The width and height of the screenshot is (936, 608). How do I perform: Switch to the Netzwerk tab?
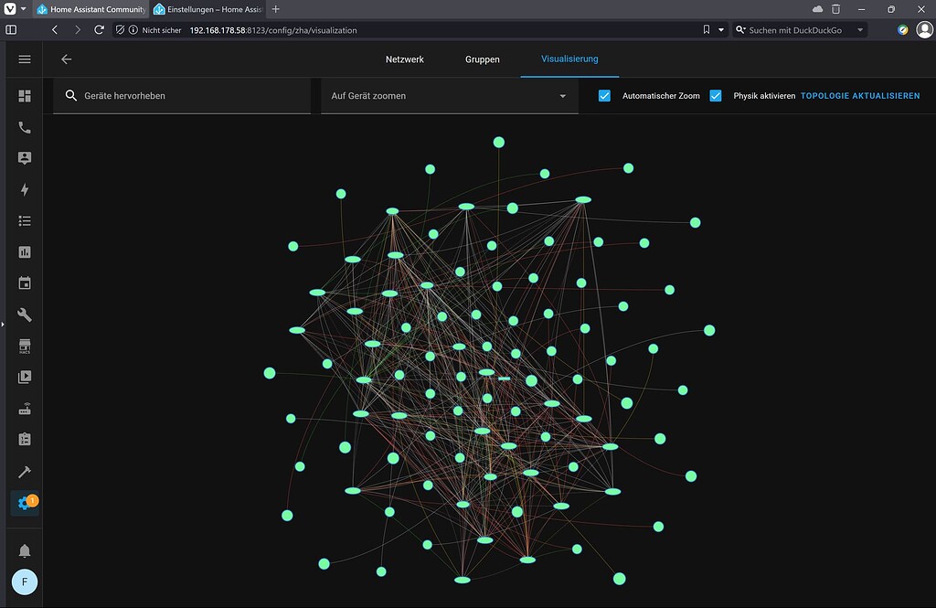pyautogui.click(x=404, y=59)
